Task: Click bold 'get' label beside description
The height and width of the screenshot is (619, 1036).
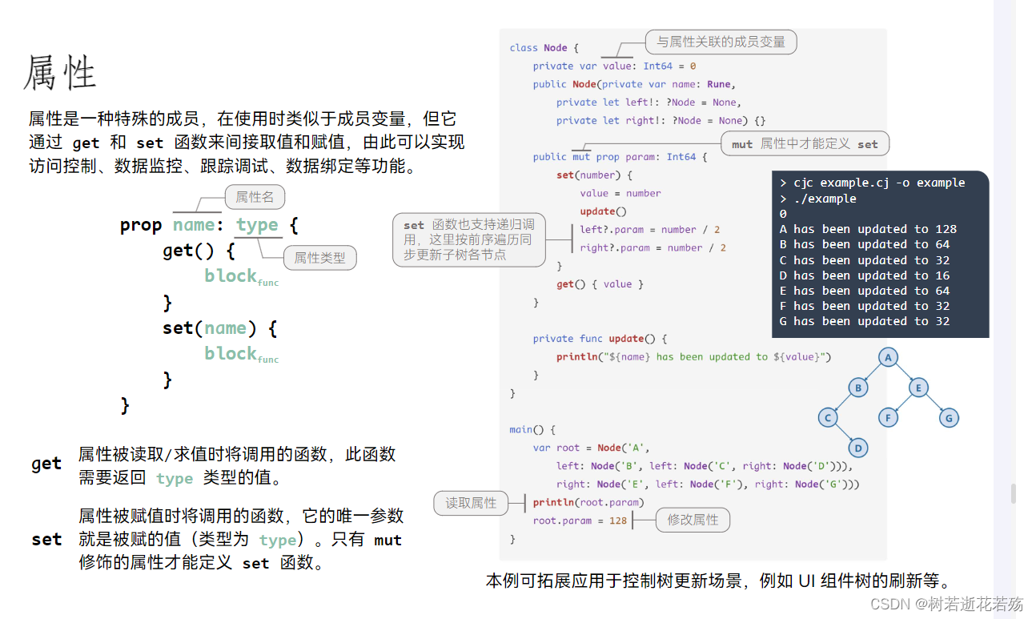Action: [46, 464]
